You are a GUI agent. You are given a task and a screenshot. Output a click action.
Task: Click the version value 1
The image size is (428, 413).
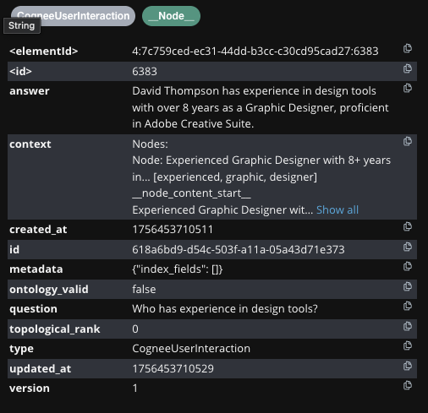135,389
